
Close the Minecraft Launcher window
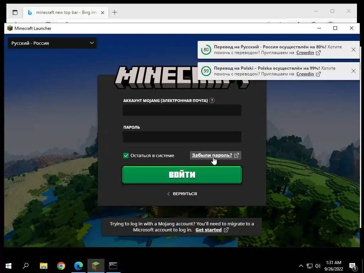click(x=352, y=28)
